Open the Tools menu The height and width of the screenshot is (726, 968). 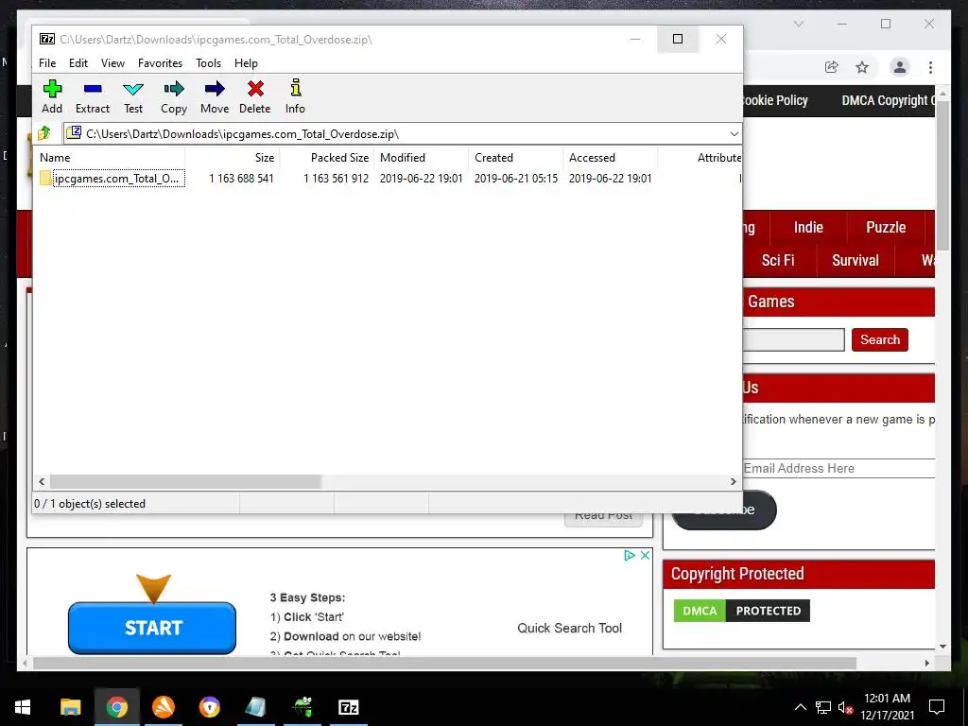point(208,63)
